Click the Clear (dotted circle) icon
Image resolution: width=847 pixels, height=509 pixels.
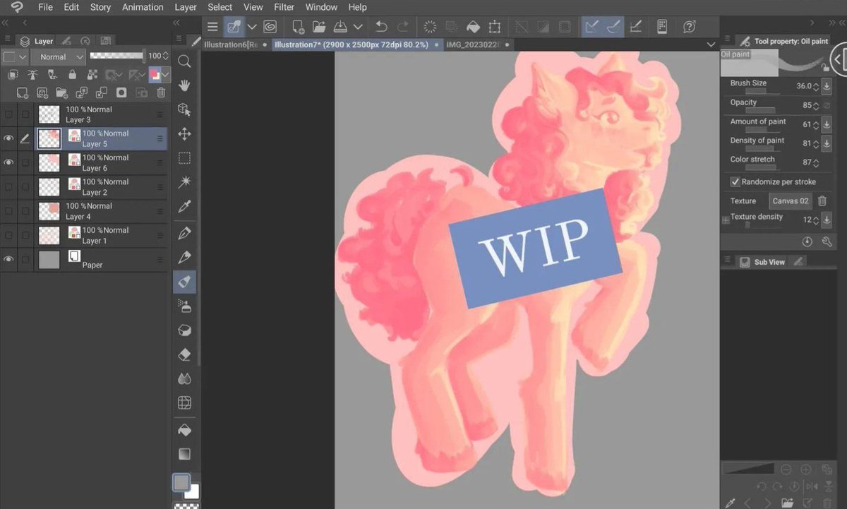[429, 27]
